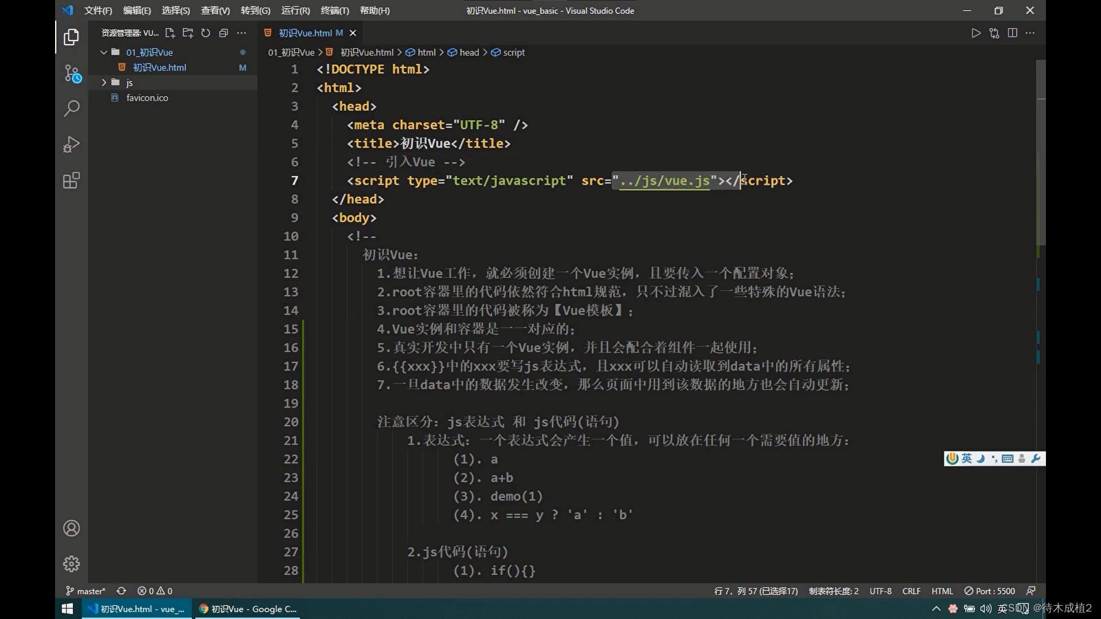Click Live Server Port : 5500
This screenshot has height=619, width=1101.
(x=990, y=591)
